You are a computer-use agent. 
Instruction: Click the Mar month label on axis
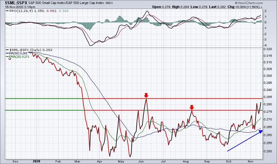[x=77, y=162]
